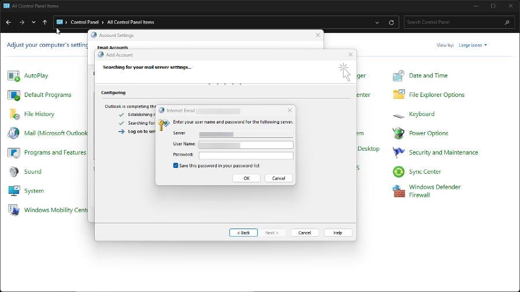The image size is (520, 292).
Task: Open the Security and Maintenance flag icon
Action: pos(399,152)
